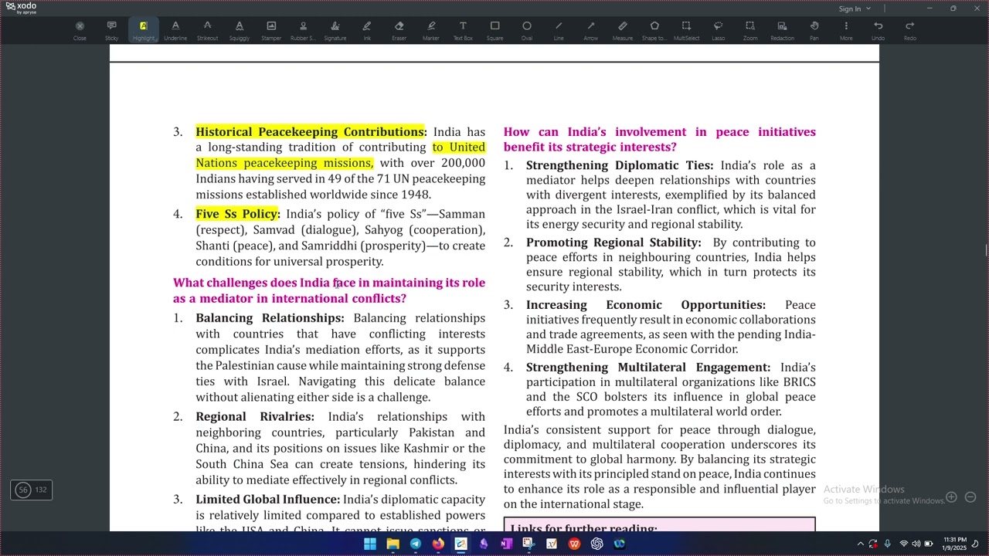
Task: Activate the Lasso selection tool
Action: [x=719, y=30]
